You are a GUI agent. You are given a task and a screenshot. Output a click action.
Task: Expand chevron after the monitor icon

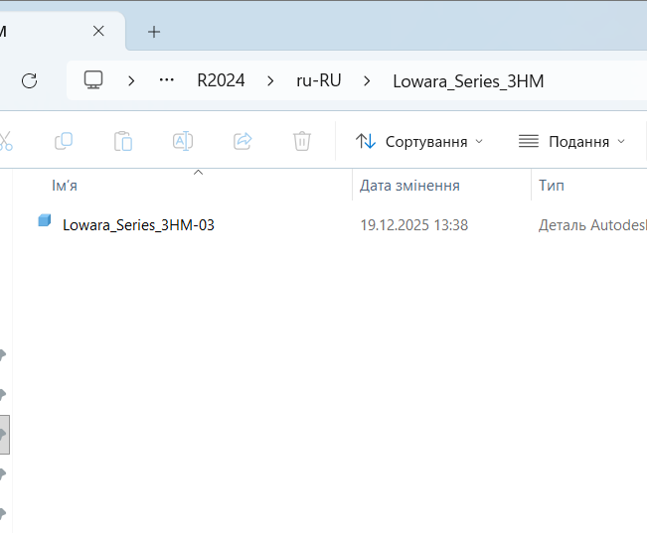(x=131, y=80)
